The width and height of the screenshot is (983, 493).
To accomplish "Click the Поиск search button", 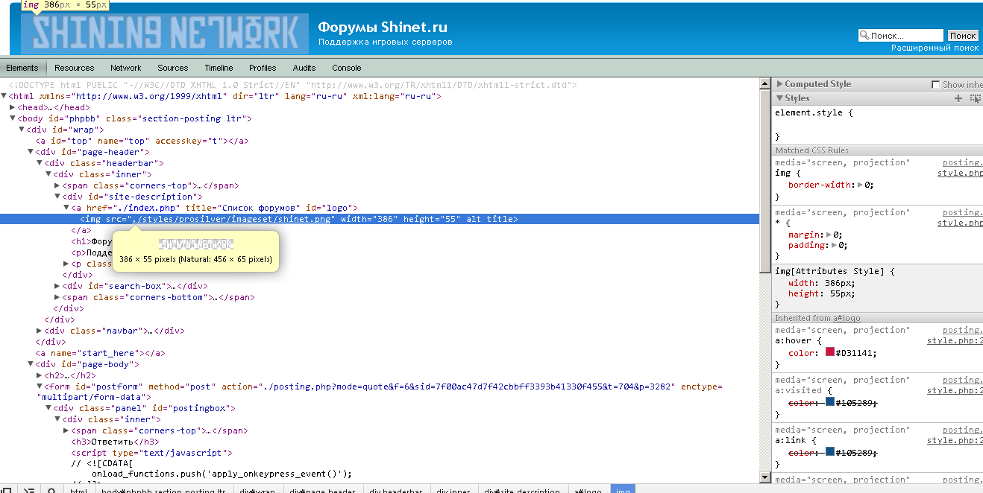I will (962, 36).
